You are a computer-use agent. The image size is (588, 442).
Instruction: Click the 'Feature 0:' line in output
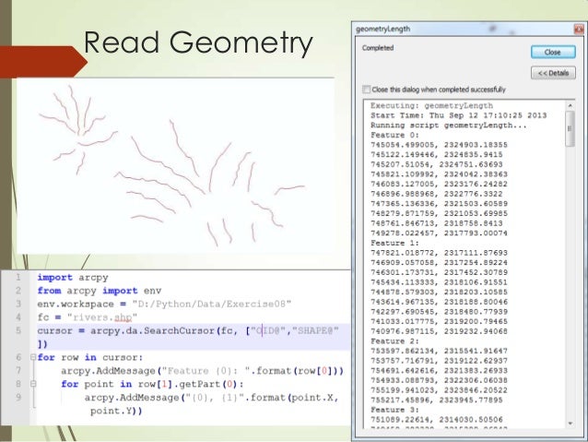(394, 135)
